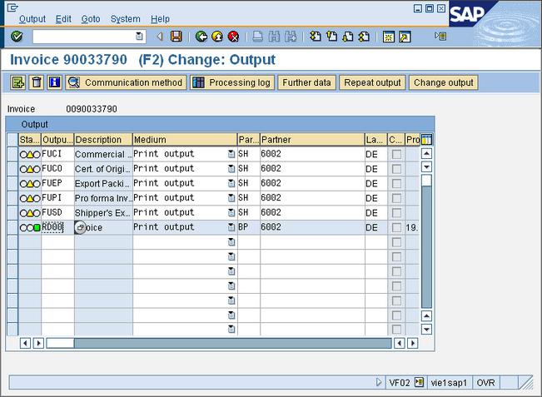Click the Repeat output button
Viewport: 542px width, 397px height.
pos(373,82)
